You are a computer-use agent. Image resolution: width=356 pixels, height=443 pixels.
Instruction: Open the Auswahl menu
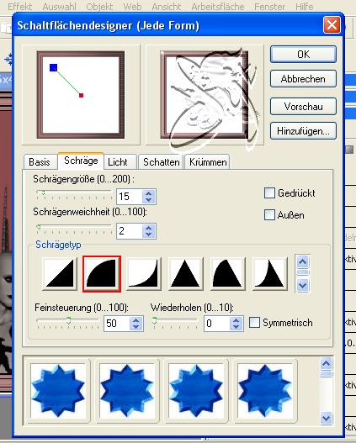click(x=60, y=7)
